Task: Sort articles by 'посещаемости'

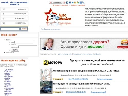Action: [78, 54]
